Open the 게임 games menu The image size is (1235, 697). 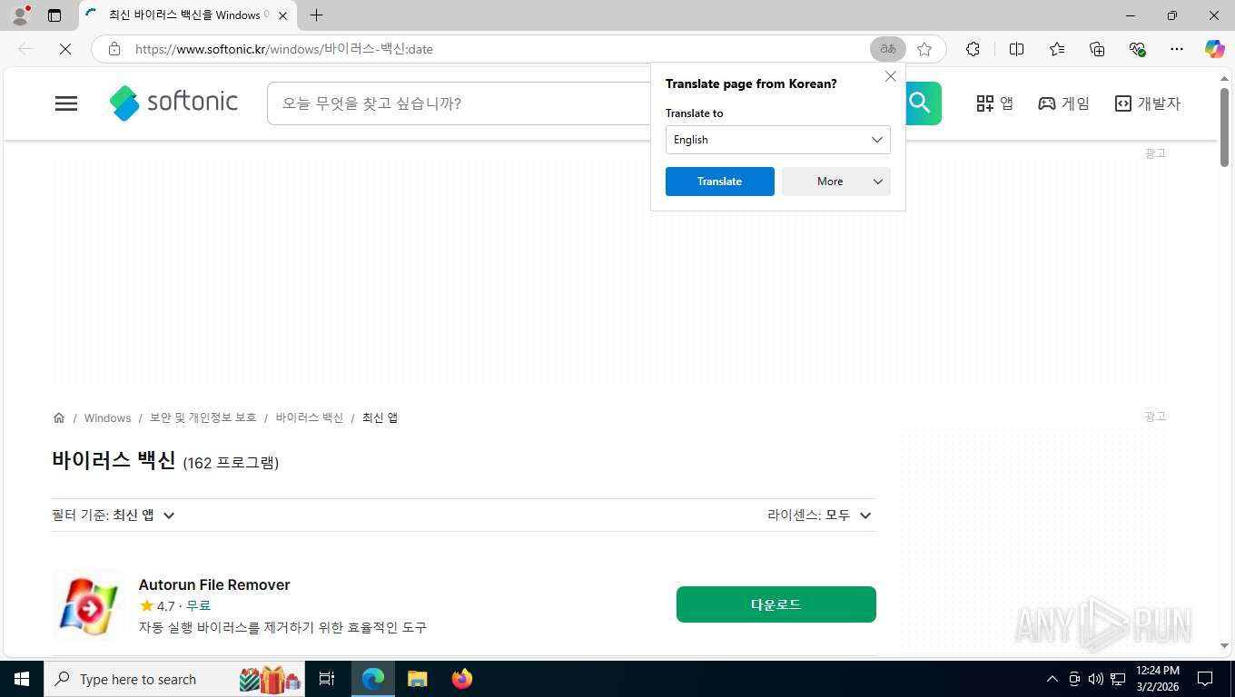(x=1063, y=103)
